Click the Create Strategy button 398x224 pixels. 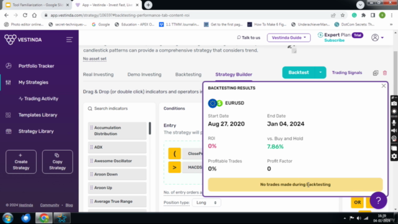coord(21,162)
